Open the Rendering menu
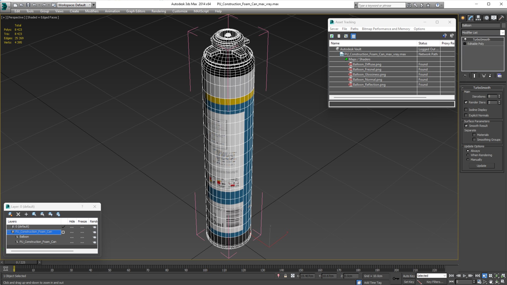507x285 pixels. click(x=158, y=11)
